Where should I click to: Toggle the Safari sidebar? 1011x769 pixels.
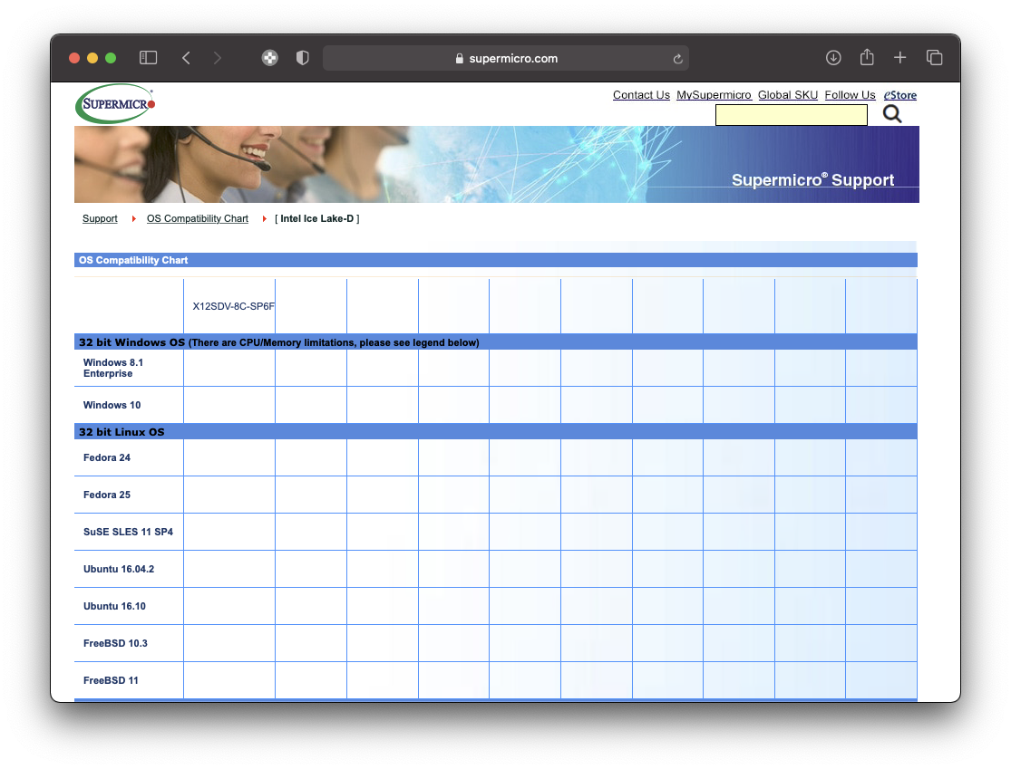tap(149, 58)
